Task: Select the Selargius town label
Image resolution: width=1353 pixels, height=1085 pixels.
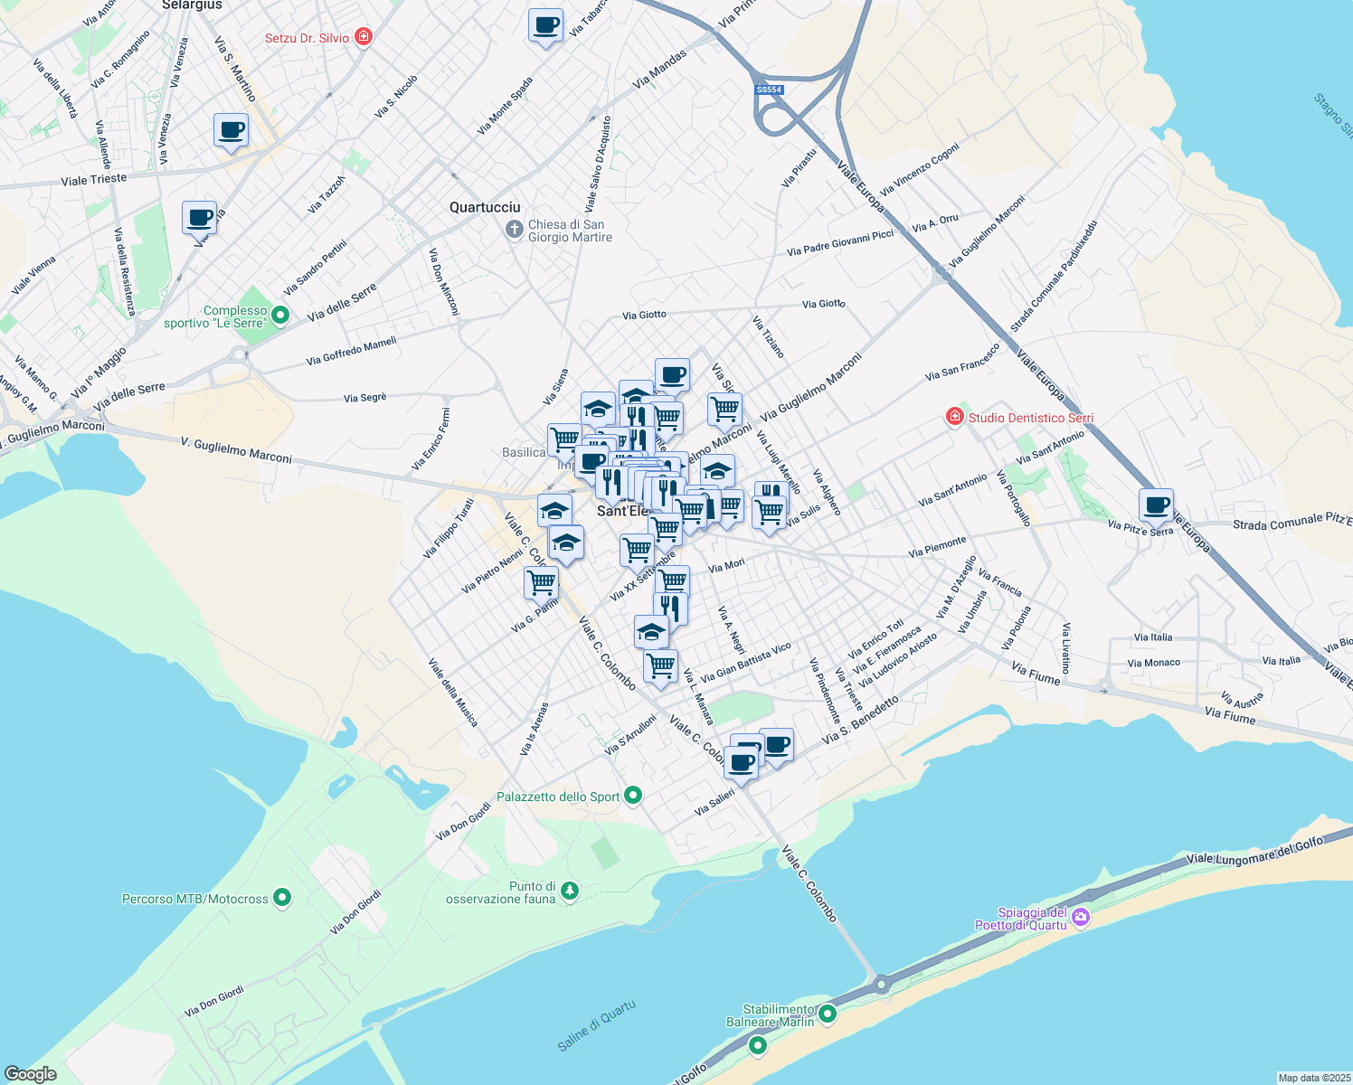Action: coord(192,5)
